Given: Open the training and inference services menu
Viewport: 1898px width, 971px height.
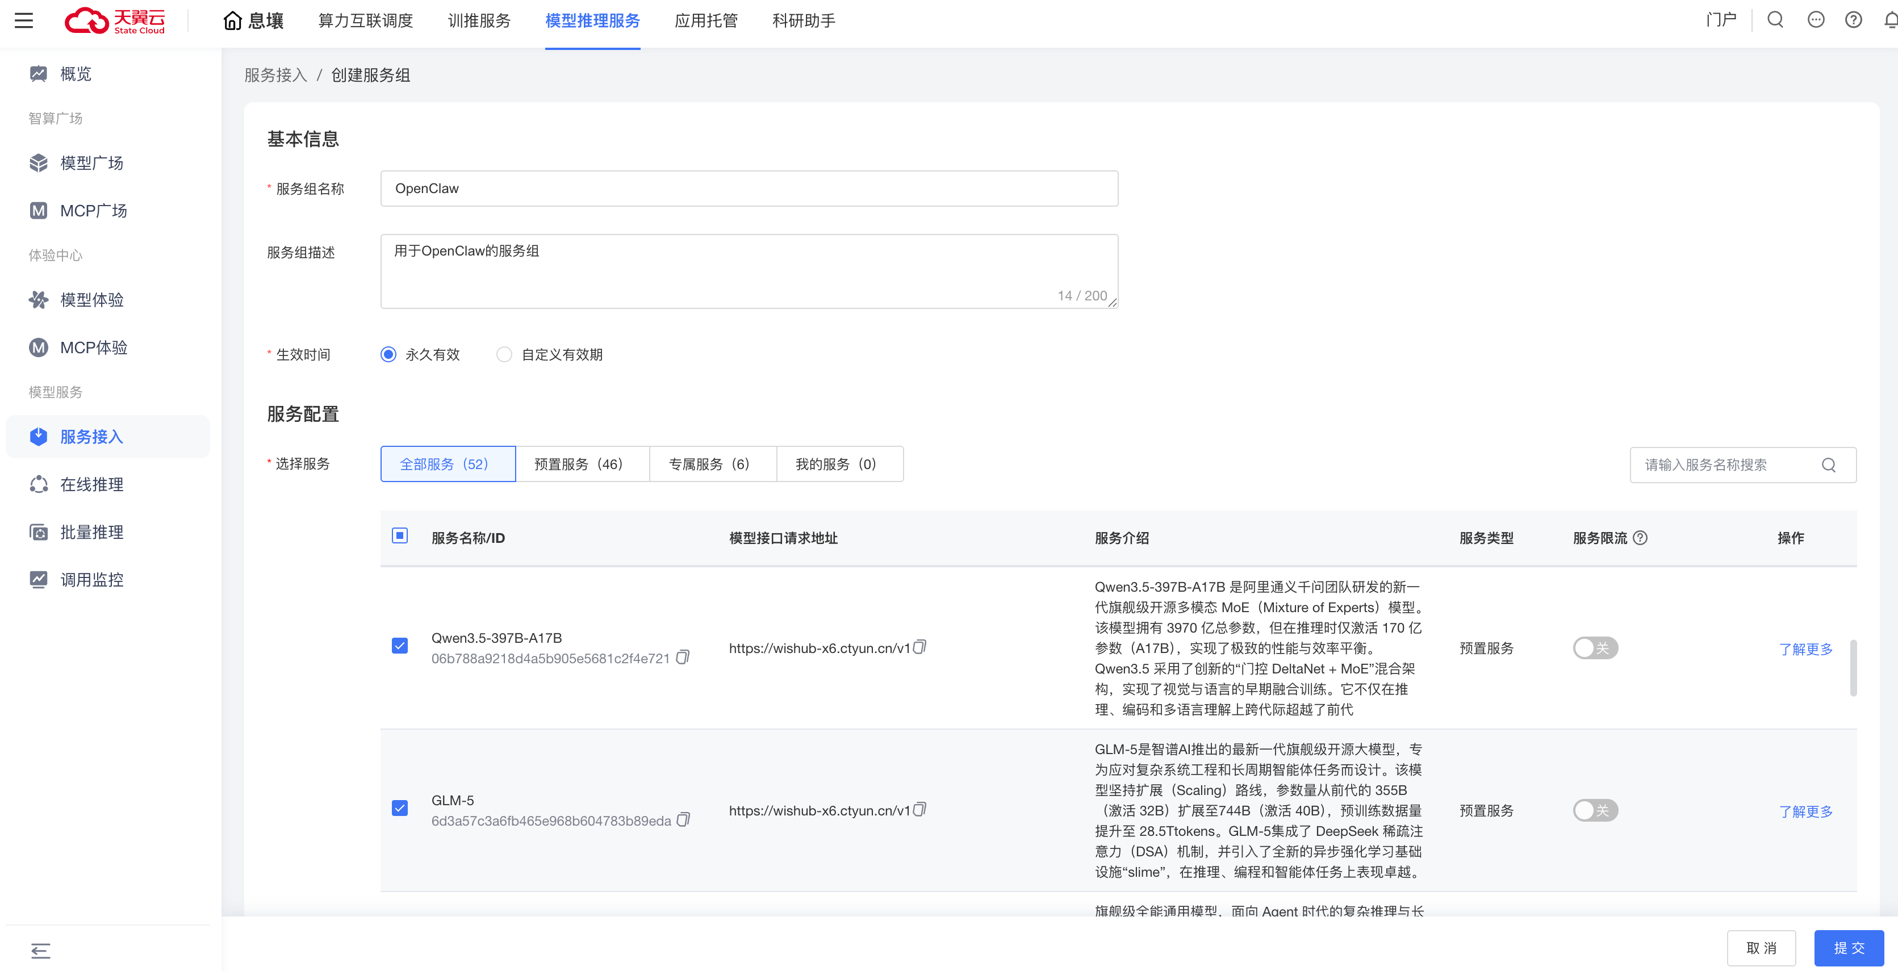Looking at the screenshot, I should click(479, 20).
